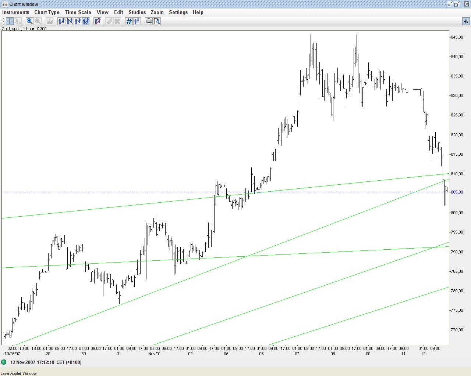Click the greyed-out zoom out magnifier
Viewport: 471px width, 376px height.
[38, 21]
